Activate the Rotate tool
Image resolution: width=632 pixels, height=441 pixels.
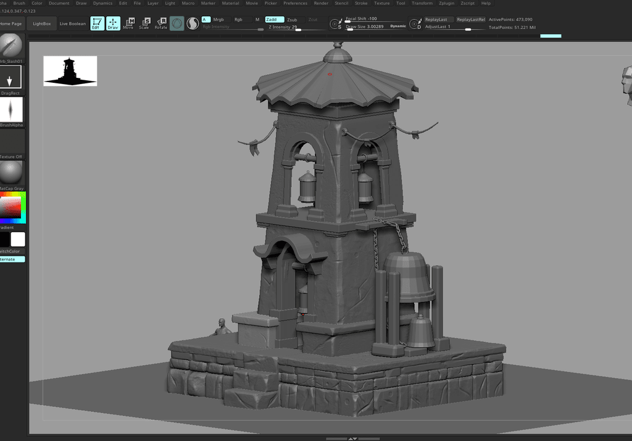(x=161, y=23)
